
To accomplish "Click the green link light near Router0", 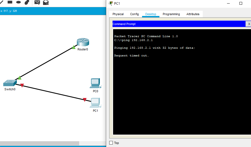I will coord(73,47).
